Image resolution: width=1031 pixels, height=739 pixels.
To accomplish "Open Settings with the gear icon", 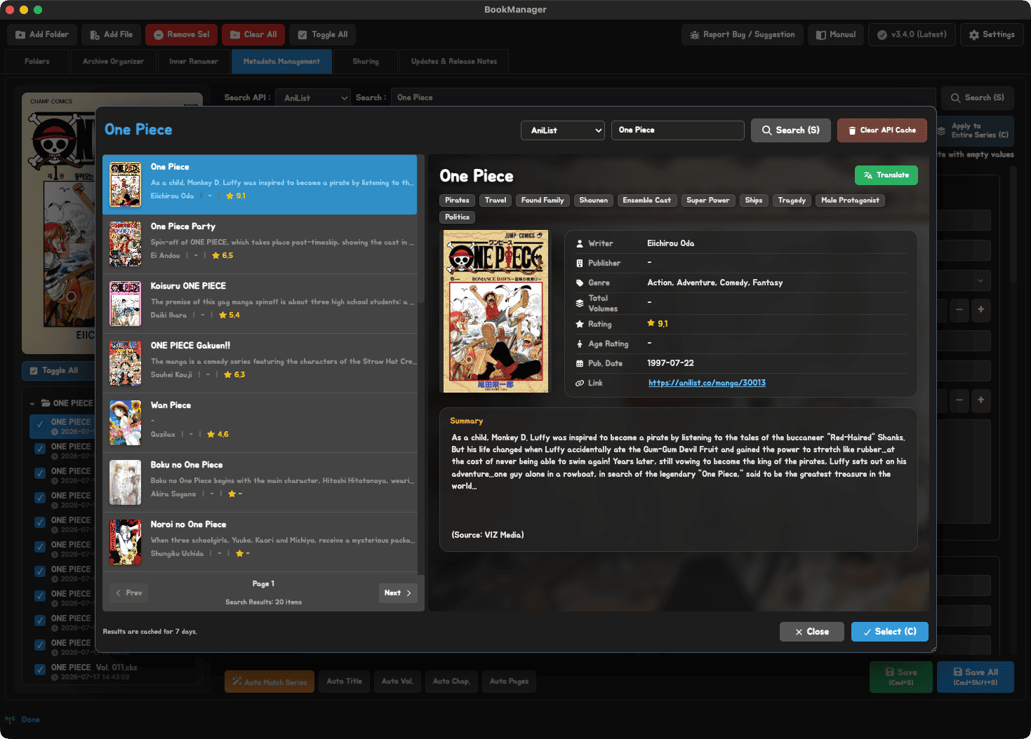I will point(974,35).
